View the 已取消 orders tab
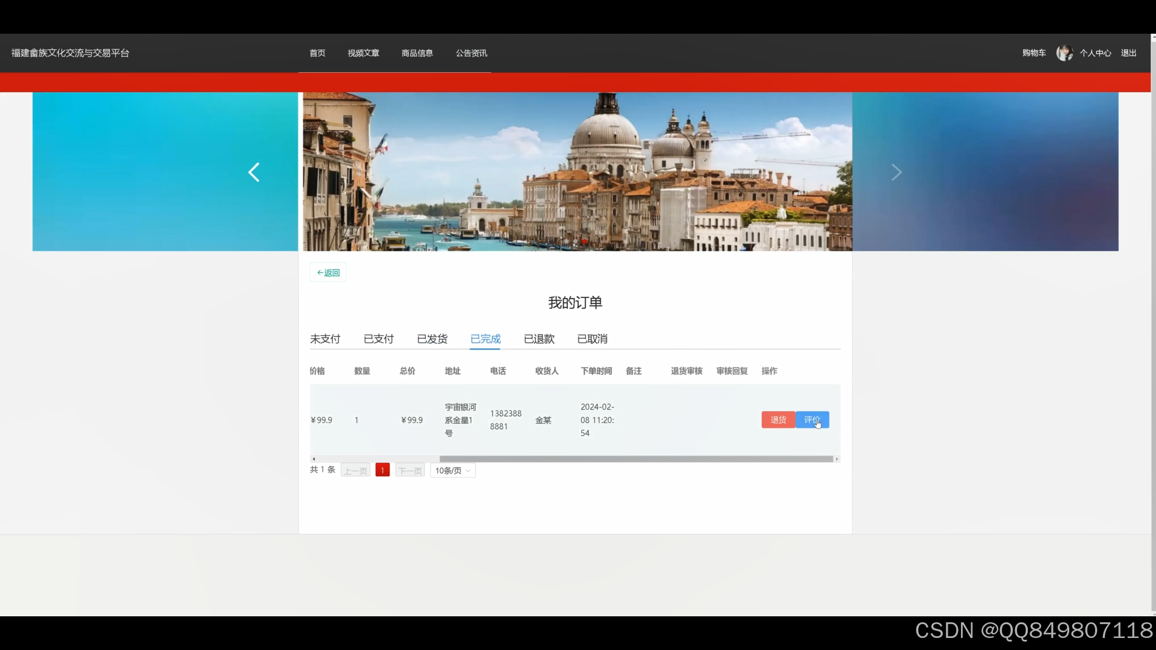 tap(592, 339)
